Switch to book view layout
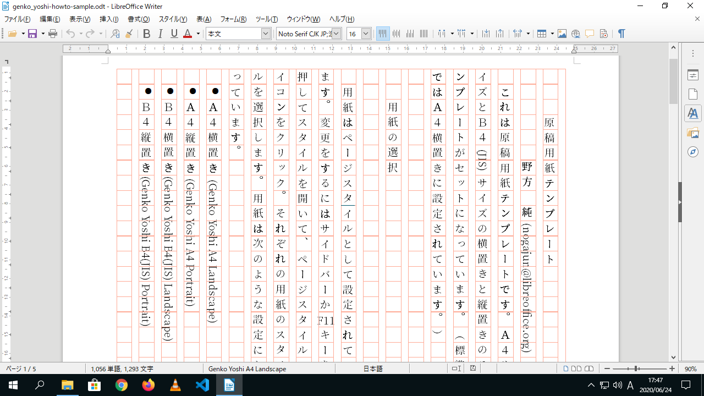 (x=589, y=369)
